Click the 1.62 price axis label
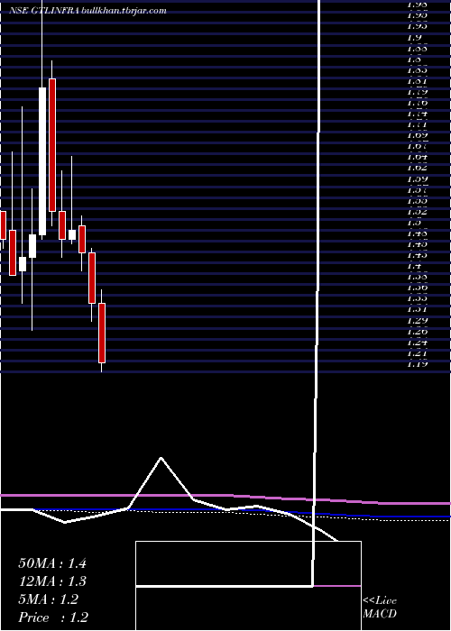This screenshot has height=631, width=451. coord(417,168)
